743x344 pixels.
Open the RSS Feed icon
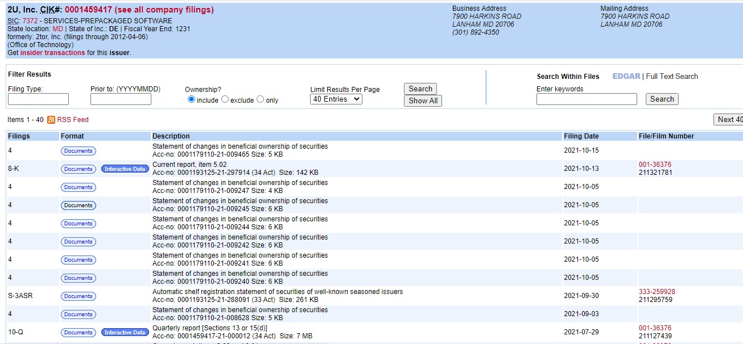51,120
